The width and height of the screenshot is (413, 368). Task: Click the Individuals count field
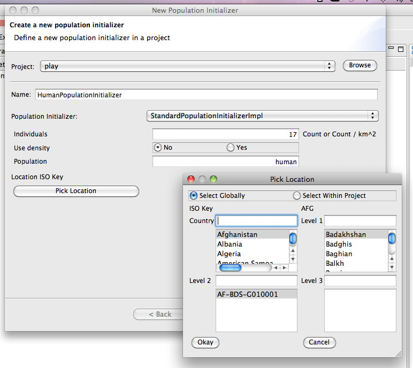click(x=225, y=134)
